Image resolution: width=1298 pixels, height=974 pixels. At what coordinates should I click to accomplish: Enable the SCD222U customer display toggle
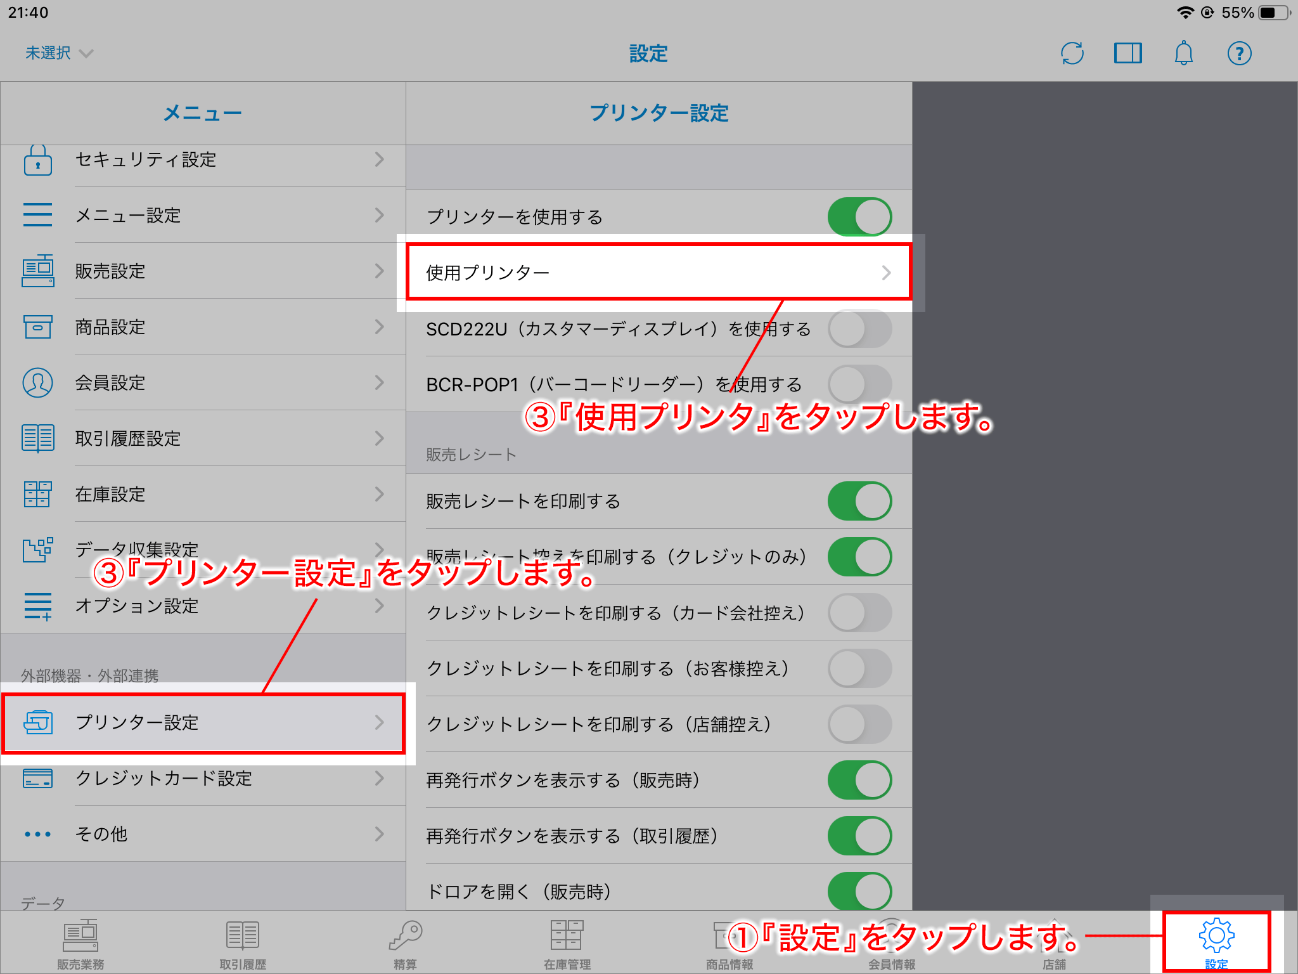[860, 328]
